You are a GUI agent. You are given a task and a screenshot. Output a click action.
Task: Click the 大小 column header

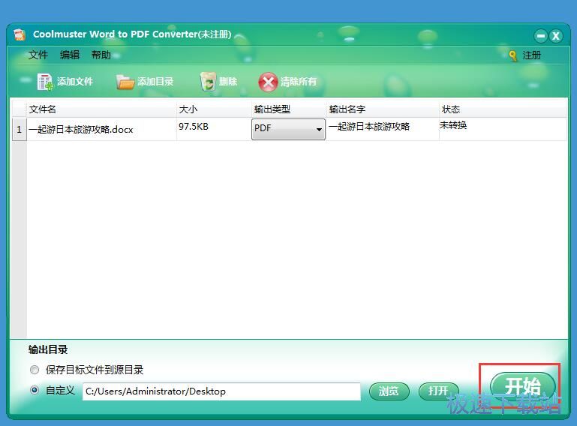[x=214, y=109]
